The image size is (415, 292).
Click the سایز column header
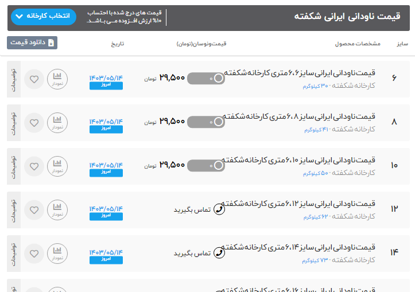402,44
